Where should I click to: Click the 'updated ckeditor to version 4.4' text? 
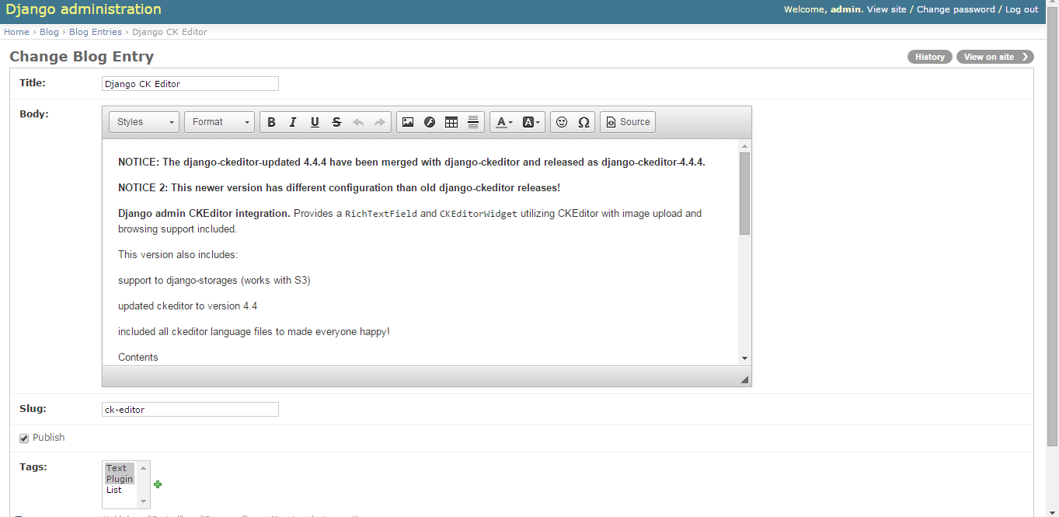point(187,306)
